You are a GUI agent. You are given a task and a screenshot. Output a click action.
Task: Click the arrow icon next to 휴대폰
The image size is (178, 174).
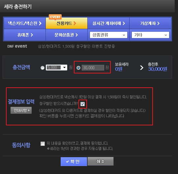coord(32,35)
